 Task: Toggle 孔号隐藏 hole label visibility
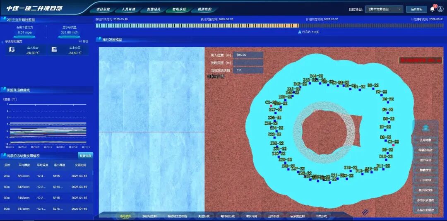point(425,140)
